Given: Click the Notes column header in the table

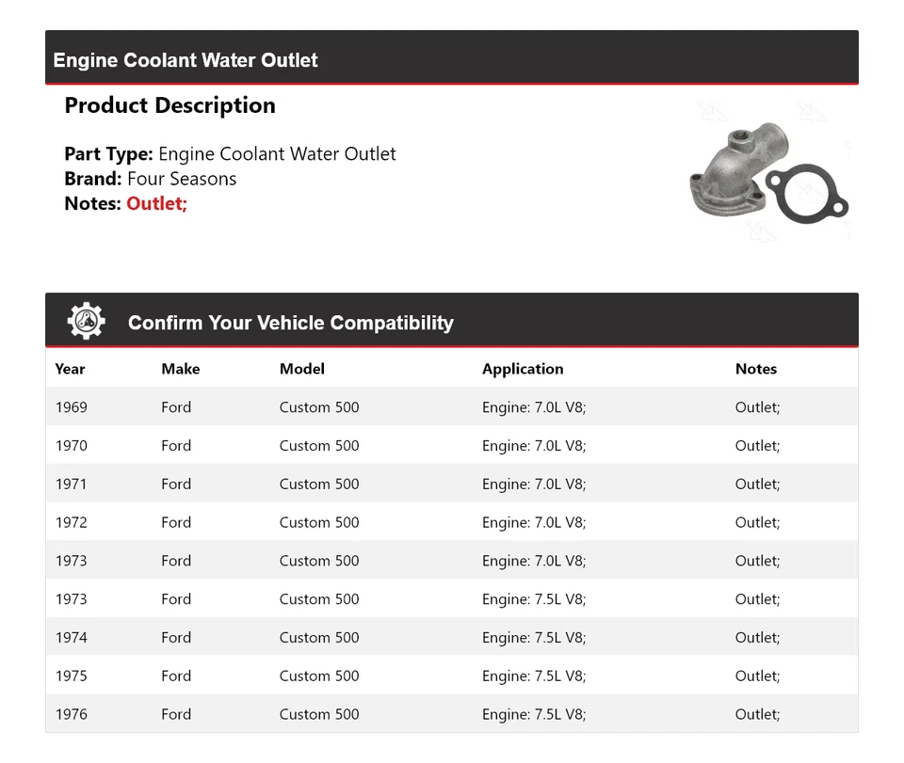Looking at the screenshot, I should click(755, 369).
